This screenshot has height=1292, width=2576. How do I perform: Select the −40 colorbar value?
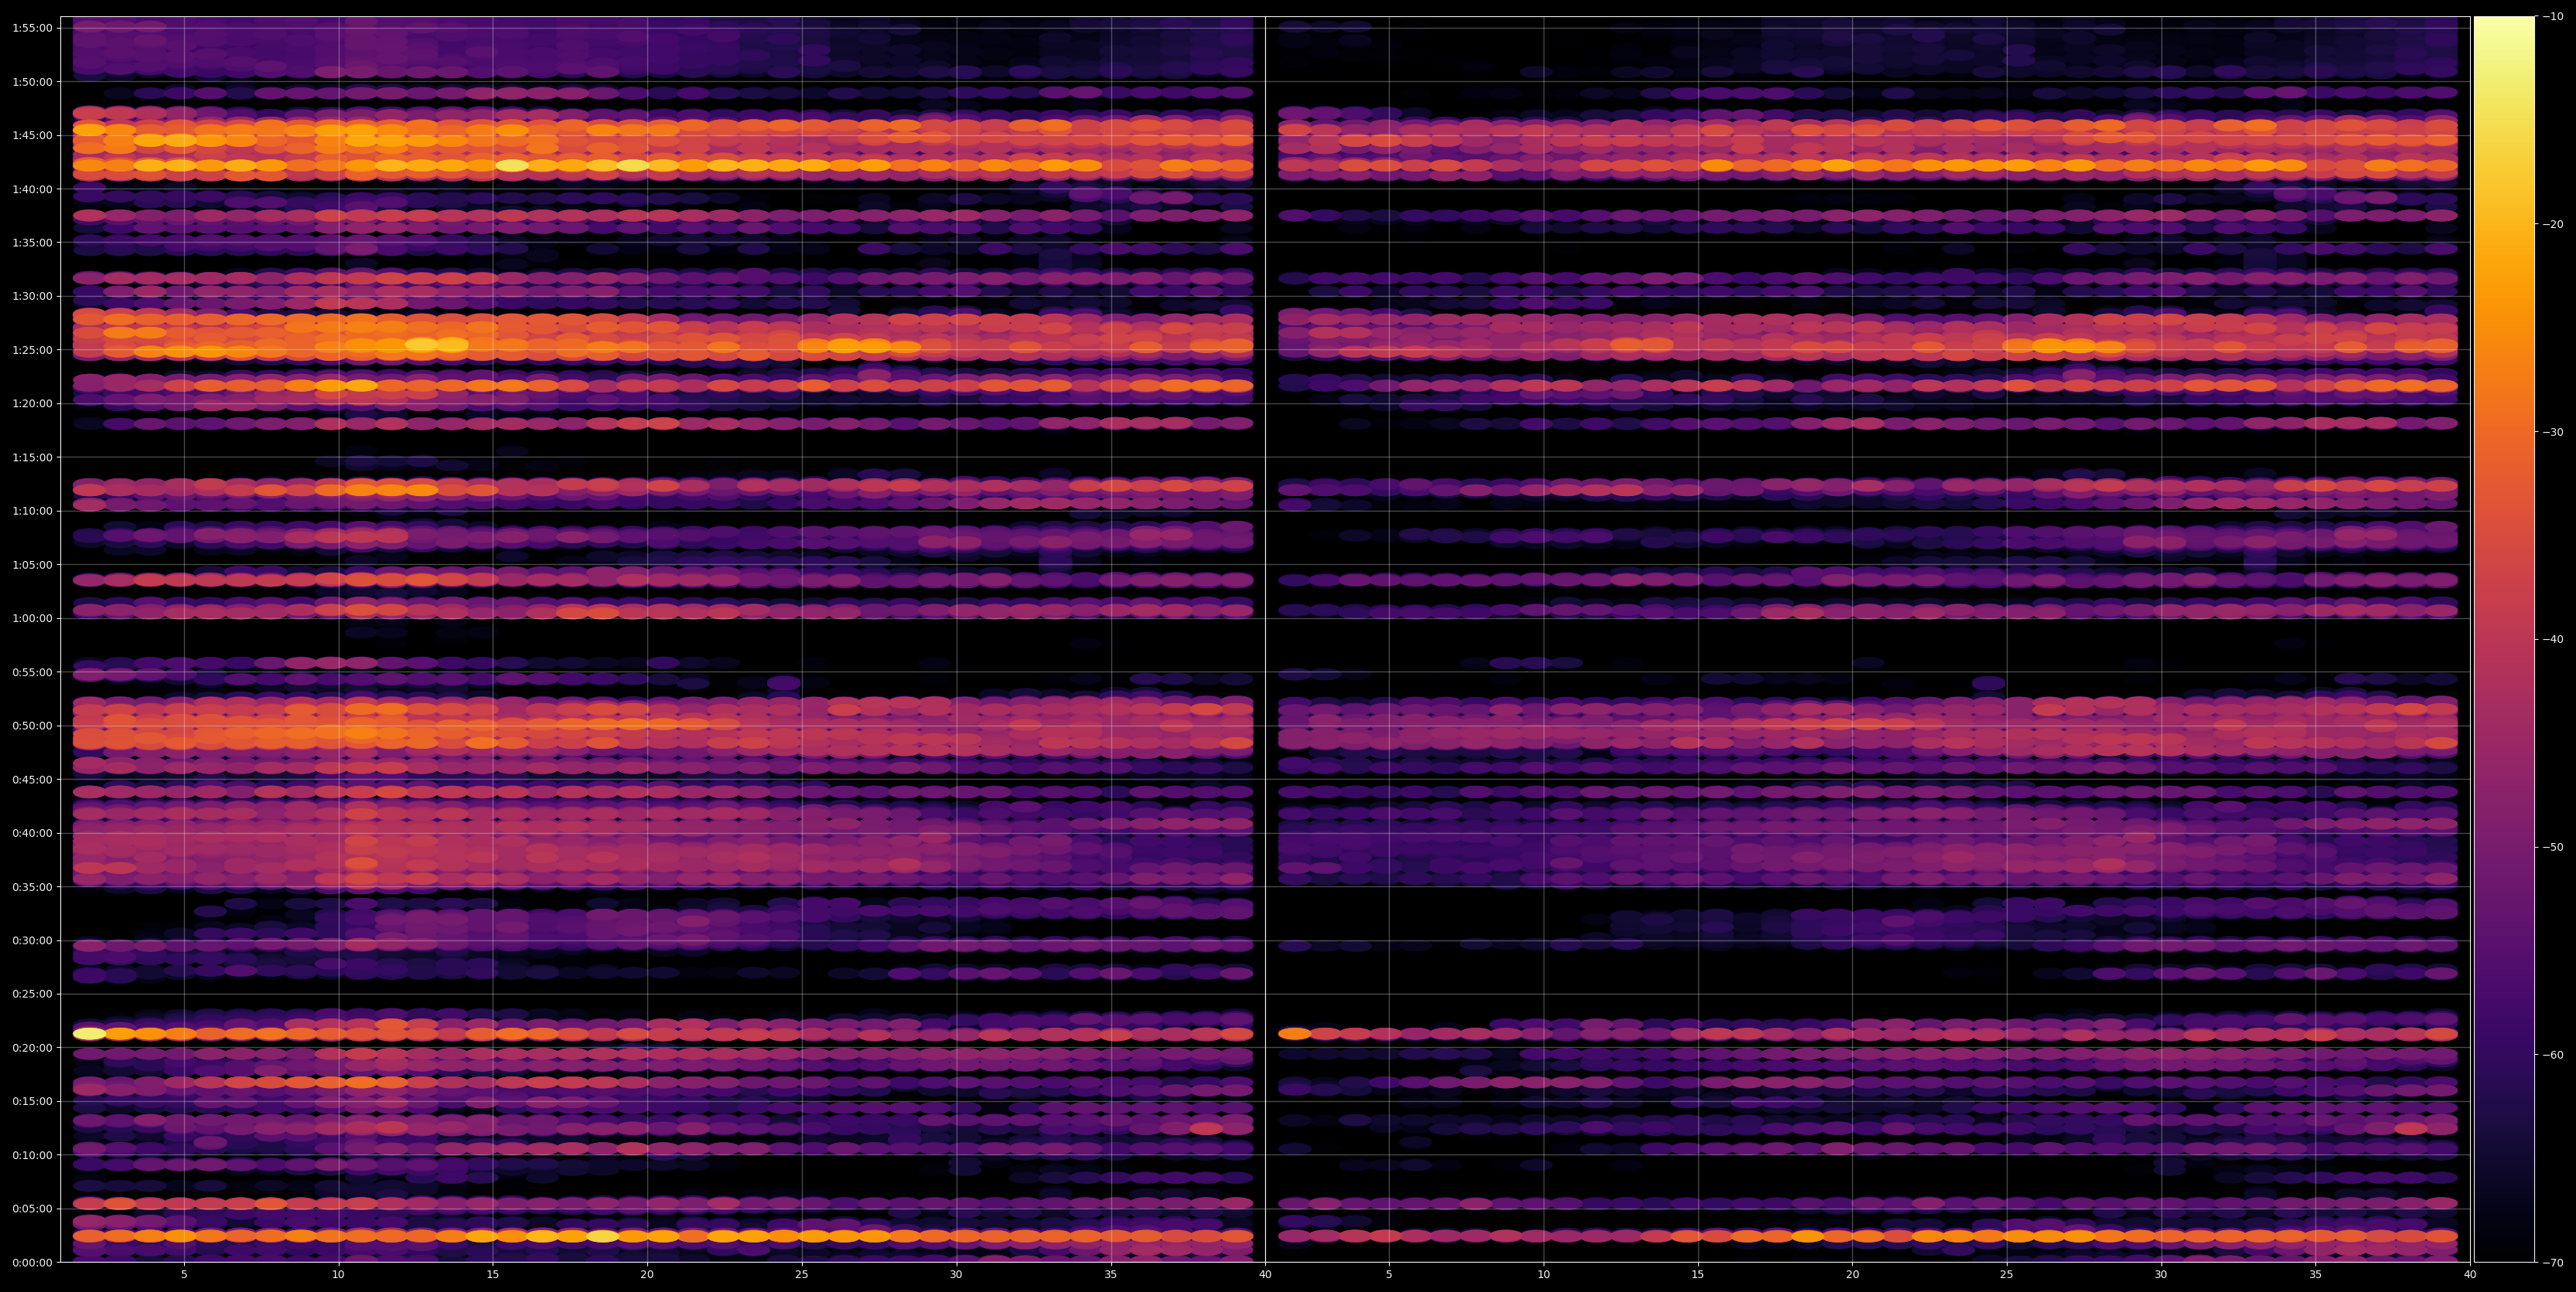pos(2553,640)
